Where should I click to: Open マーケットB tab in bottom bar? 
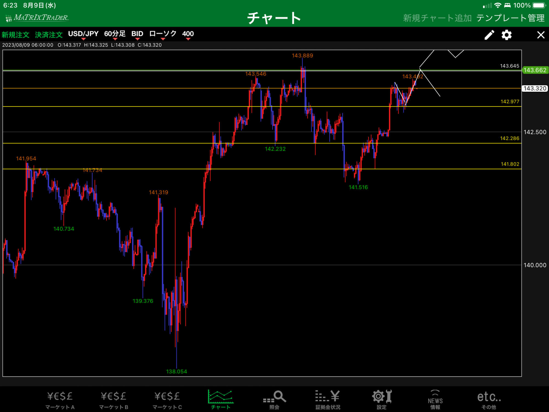[x=114, y=400]
